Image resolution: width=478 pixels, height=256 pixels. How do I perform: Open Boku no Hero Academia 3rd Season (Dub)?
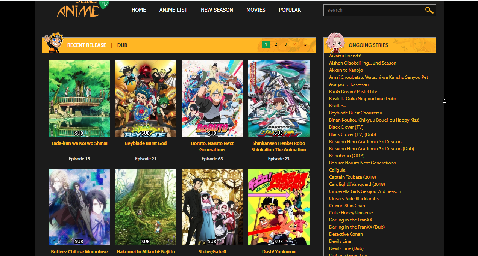[x=372, y=149]
